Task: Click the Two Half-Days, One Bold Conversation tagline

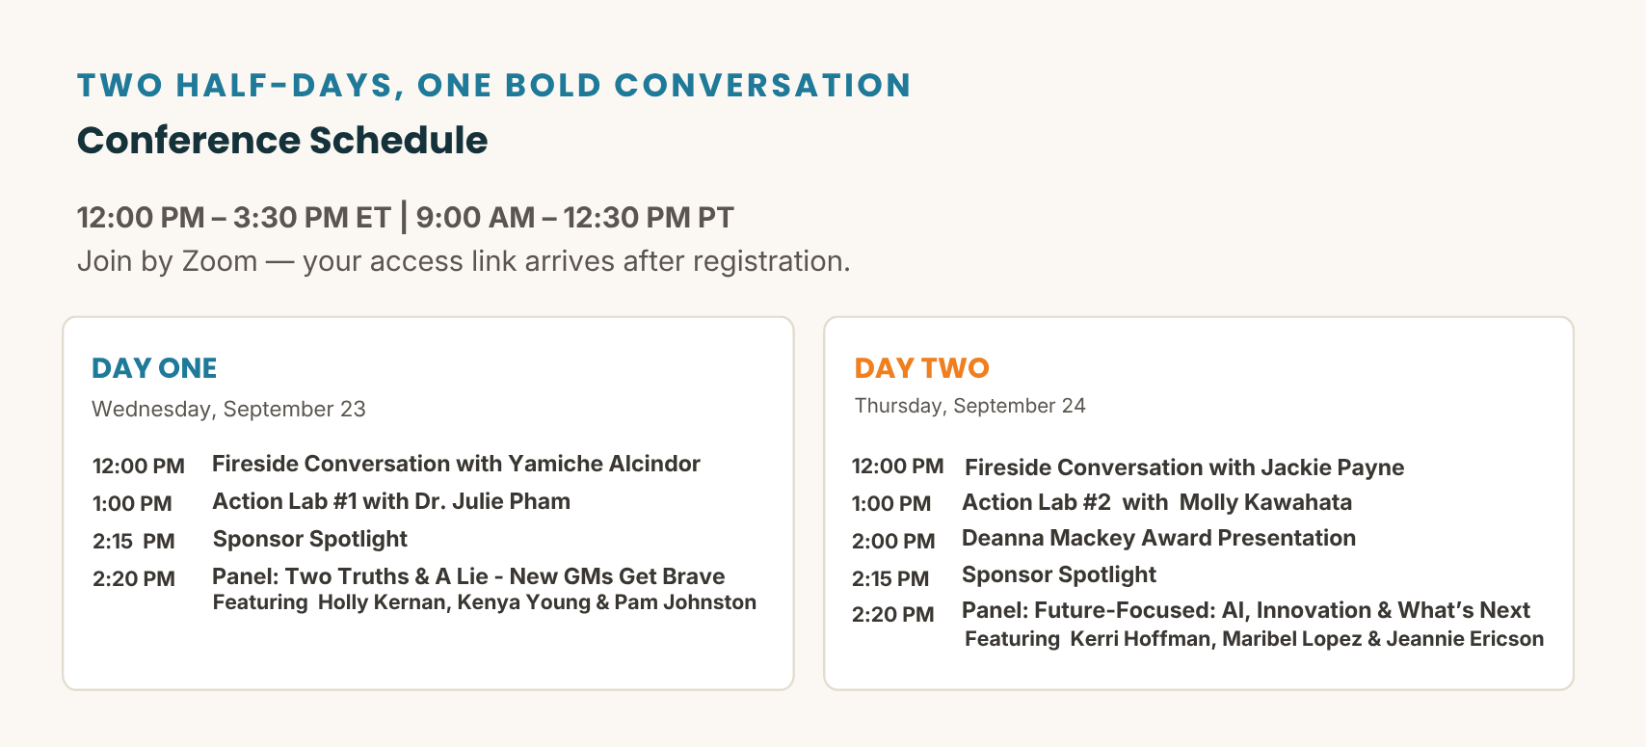Action: (494, 85)
